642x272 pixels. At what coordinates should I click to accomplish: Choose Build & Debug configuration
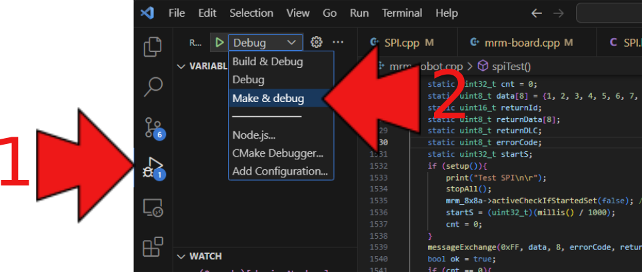pos(267,62)
